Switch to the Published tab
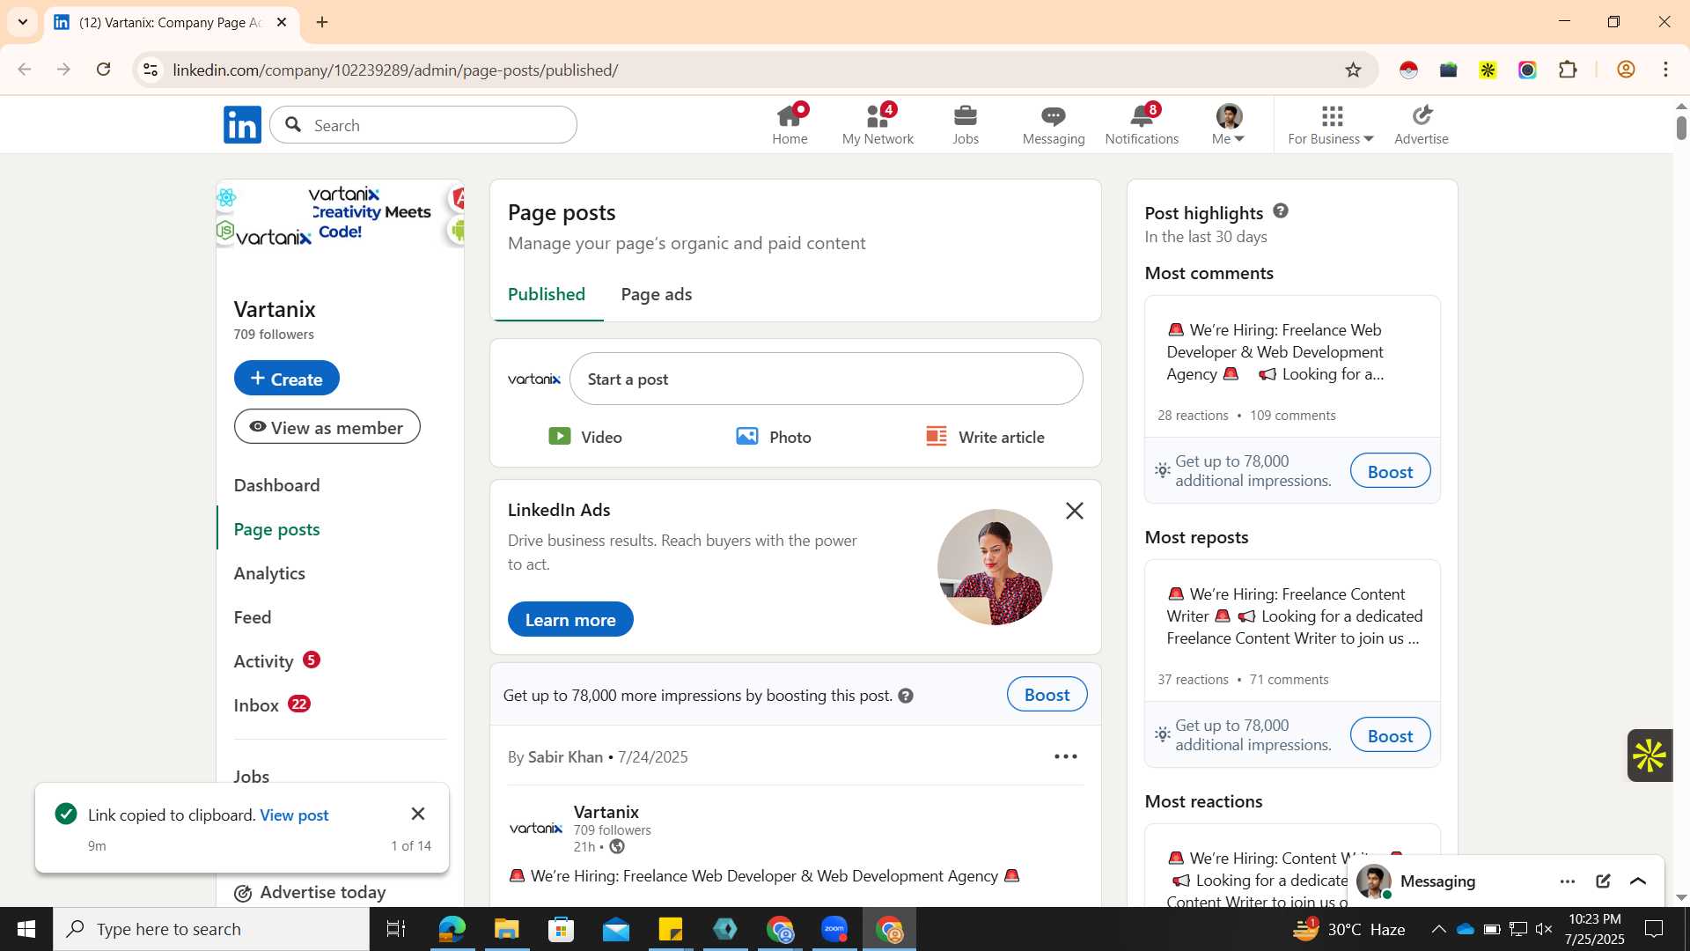 coord(547,294)
